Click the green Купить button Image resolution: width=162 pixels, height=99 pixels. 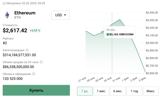(x=36, y=90)
